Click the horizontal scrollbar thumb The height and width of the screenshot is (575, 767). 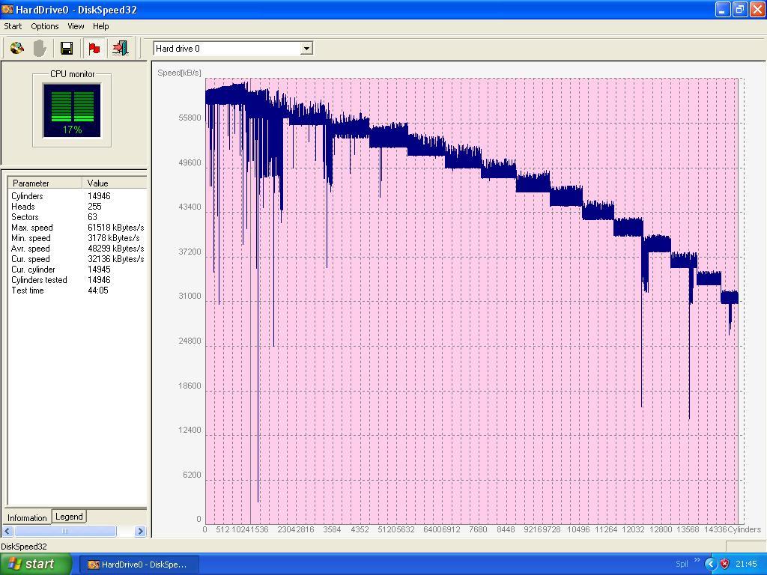coord(65,531)
